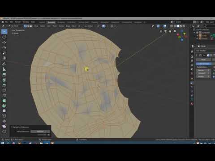Select the Transform tool
215x161 pixels.
click(4, 58)
